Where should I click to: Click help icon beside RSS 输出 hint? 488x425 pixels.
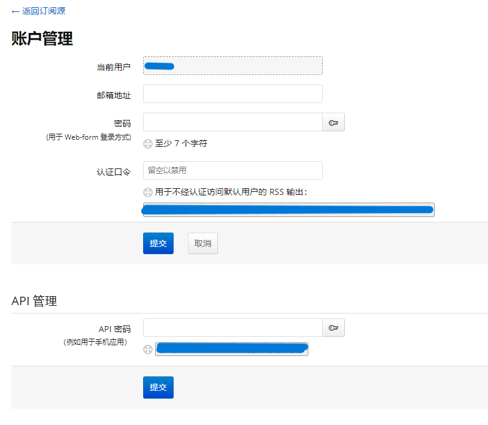coord(148,192)
